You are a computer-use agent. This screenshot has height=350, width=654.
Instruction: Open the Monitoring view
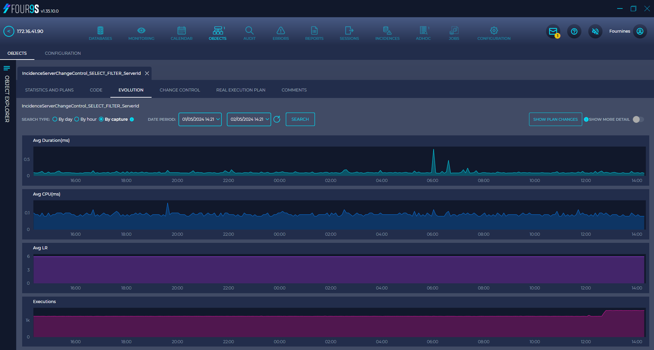click(141, 33)
